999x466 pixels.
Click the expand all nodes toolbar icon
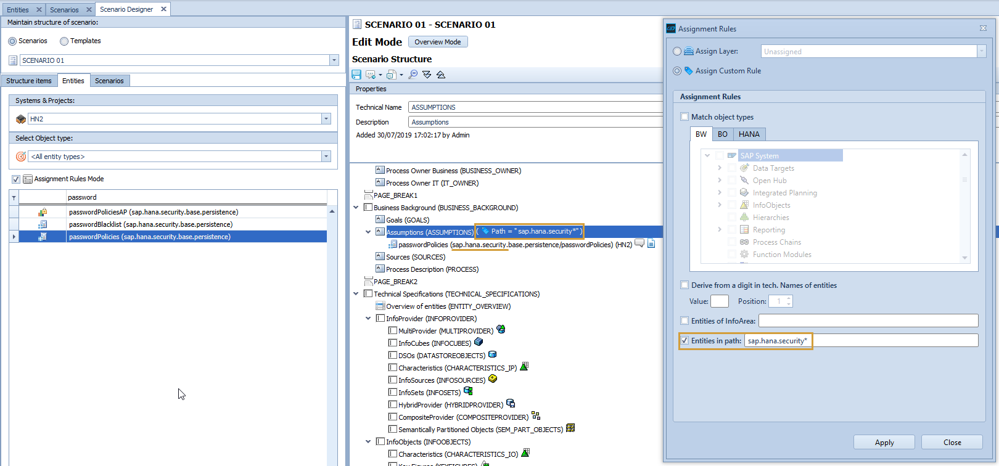pyautogui.click(x=427, y=75)
